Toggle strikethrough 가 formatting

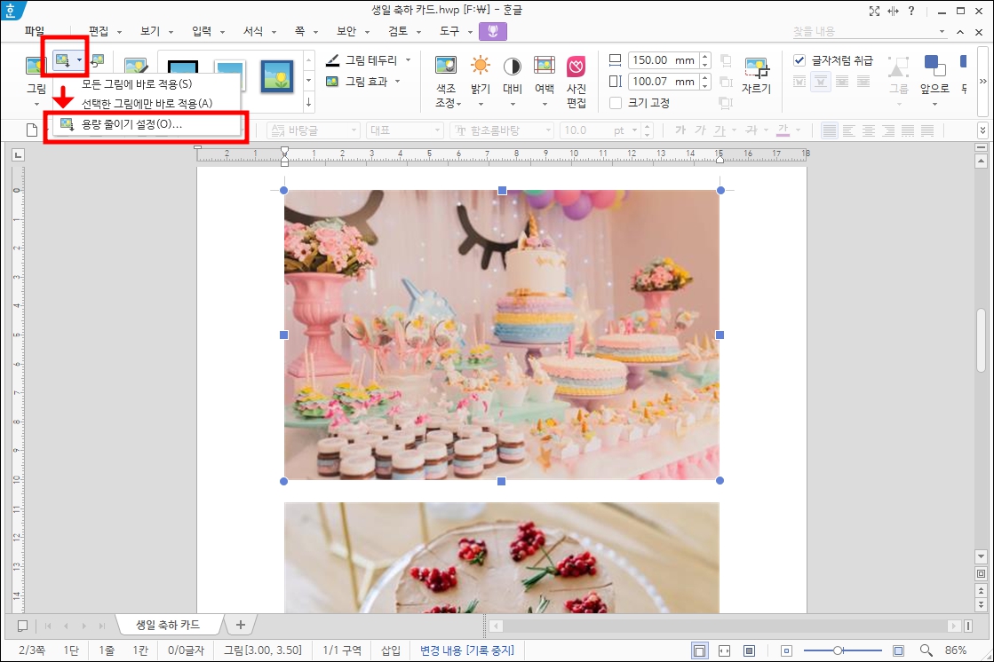[751, 130]
